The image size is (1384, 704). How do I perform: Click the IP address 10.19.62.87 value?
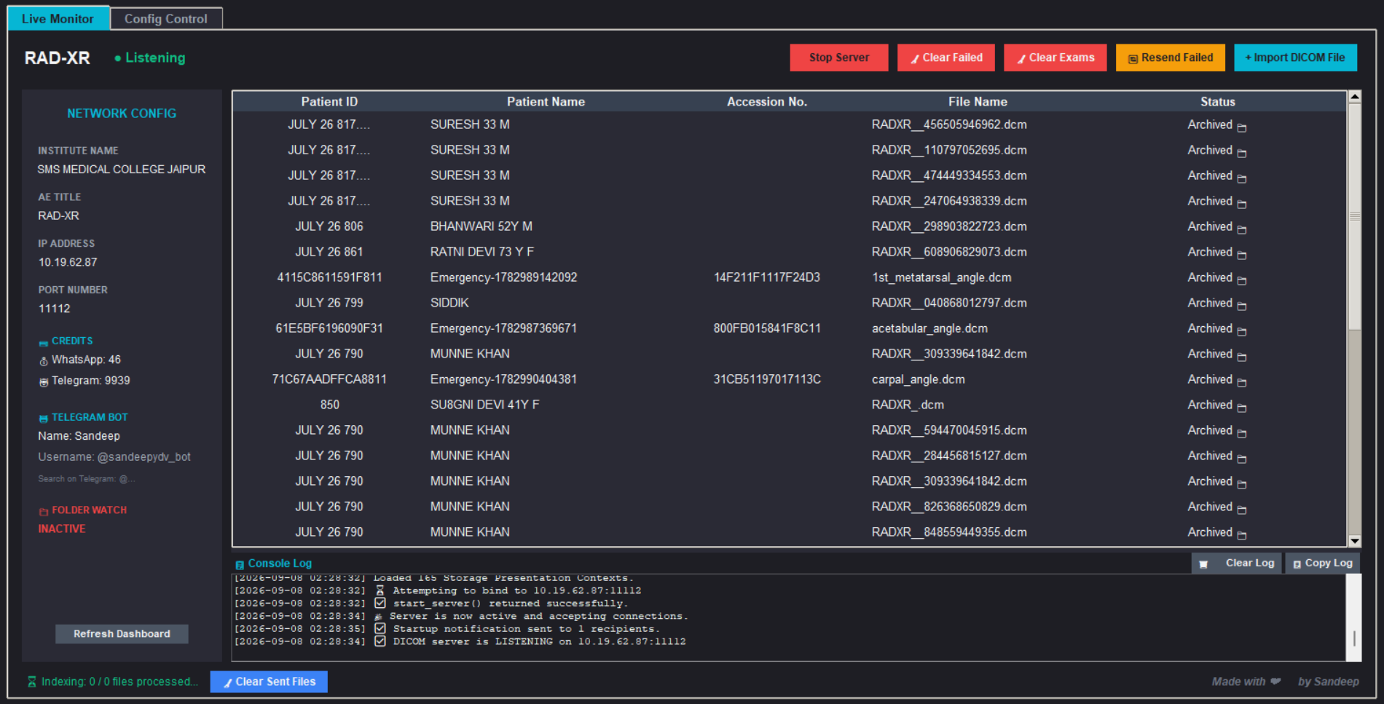coord(68,262)
